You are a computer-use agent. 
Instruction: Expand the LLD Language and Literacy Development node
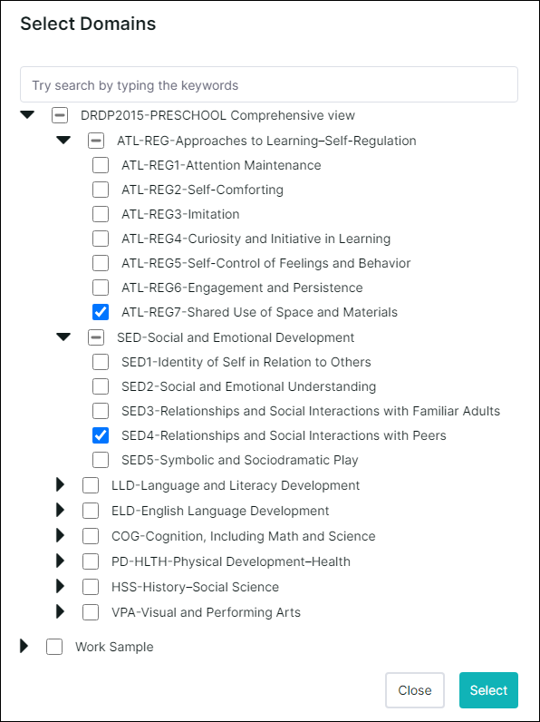tap(61, 485)
